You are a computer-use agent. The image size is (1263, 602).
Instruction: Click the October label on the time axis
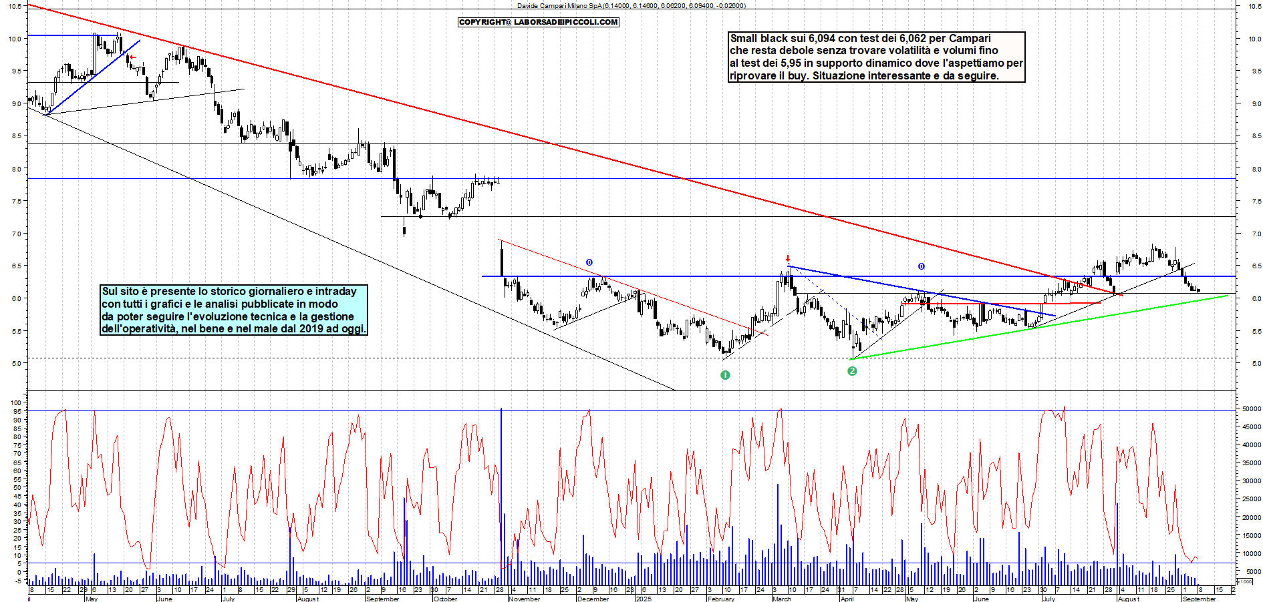tap(445, 599)
